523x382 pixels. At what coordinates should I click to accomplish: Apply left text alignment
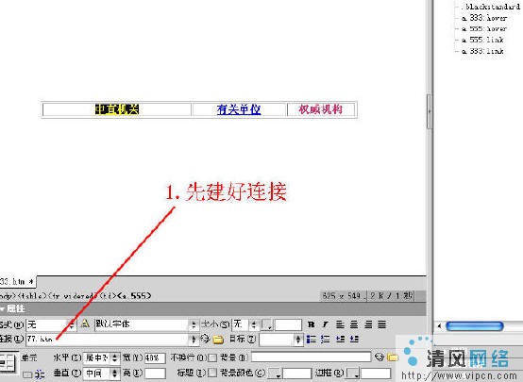click(340, 324)
